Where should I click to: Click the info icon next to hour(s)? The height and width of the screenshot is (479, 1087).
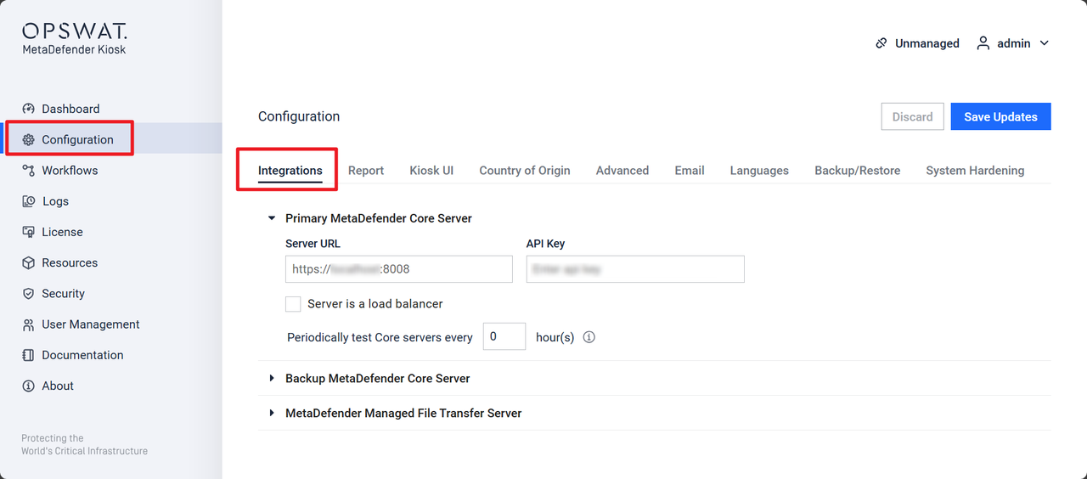(589, 337)
